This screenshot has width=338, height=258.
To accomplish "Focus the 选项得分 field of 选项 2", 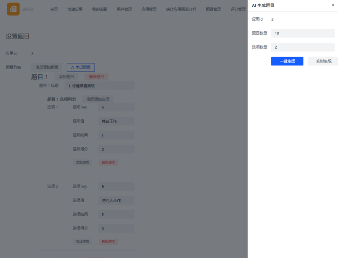I will [x=116, y=228].
